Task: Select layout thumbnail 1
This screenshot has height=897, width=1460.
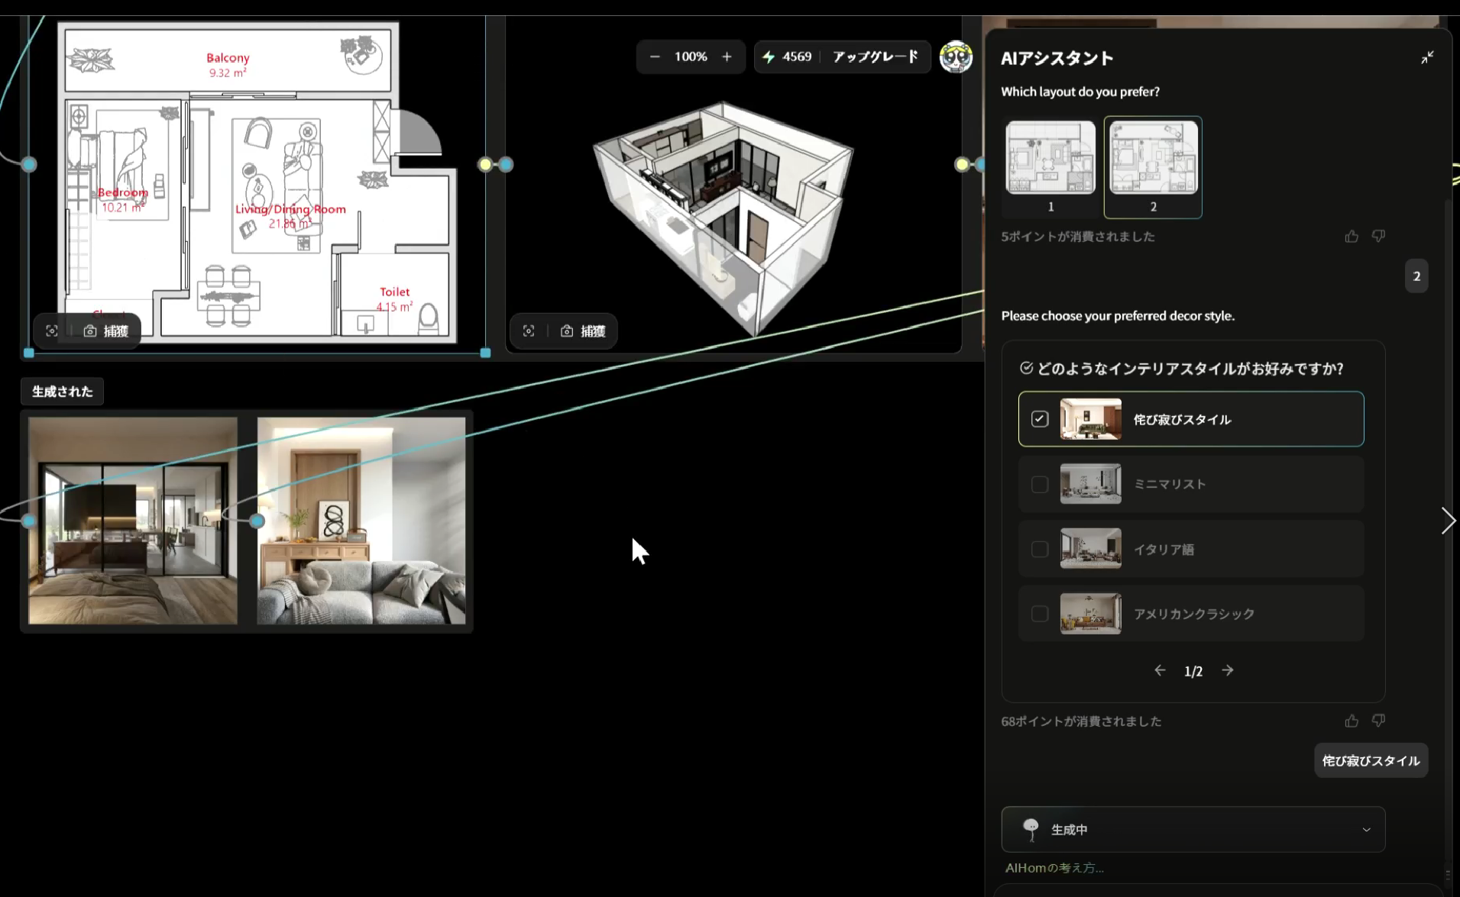Action: coord(1050,167)
